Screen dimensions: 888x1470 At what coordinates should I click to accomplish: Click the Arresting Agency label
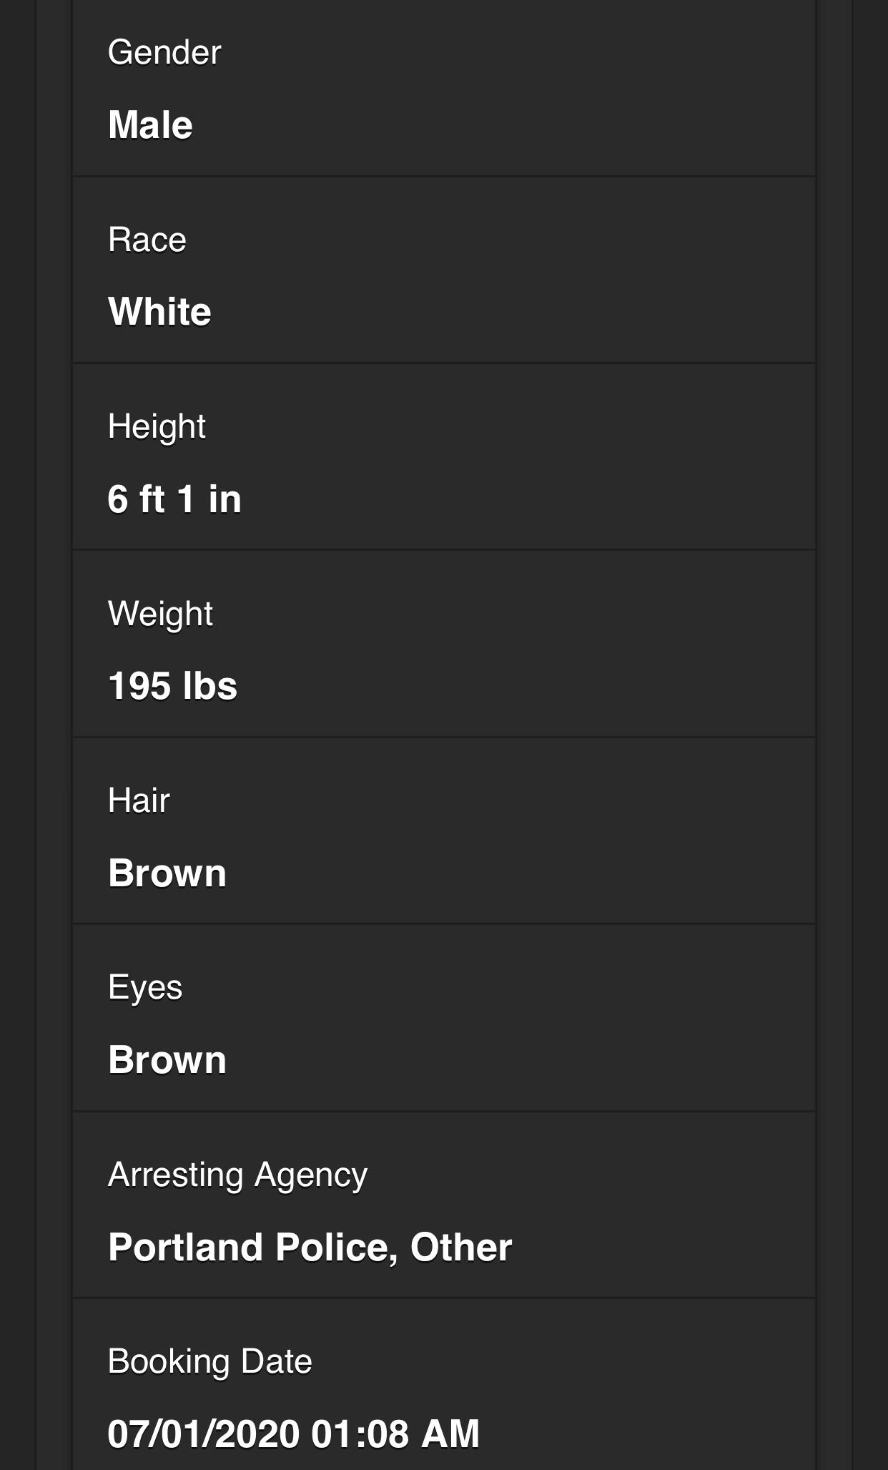pos(237,1175)
